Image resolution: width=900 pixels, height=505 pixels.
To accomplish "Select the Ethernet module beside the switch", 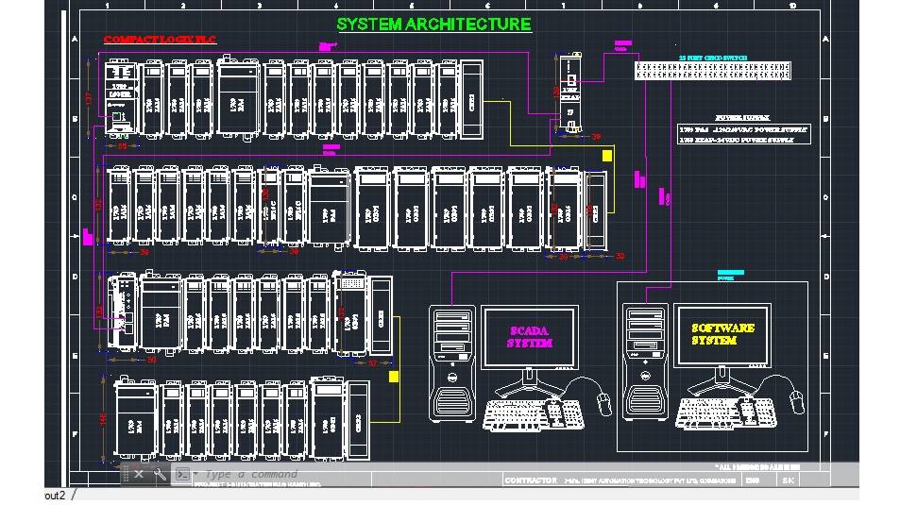I will tap(570, 93).
